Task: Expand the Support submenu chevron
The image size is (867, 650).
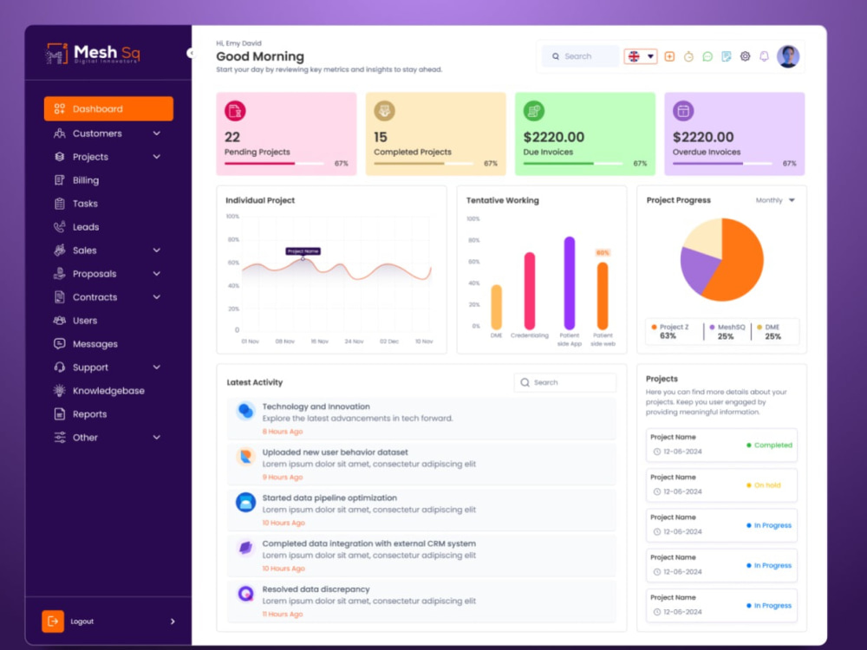Action: coord(156,367)
